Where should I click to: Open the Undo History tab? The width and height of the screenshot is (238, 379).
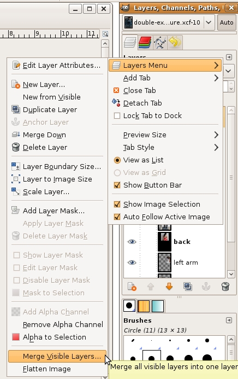tap(175, 42)
